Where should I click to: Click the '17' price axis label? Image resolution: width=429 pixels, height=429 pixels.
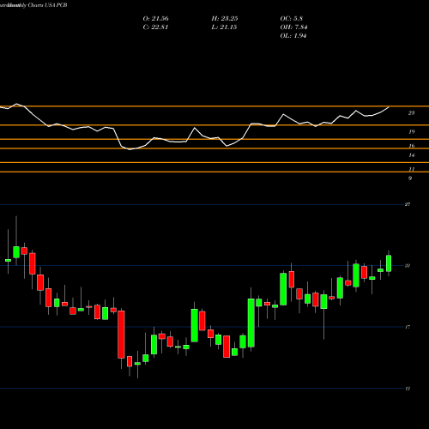click(408, 327)
